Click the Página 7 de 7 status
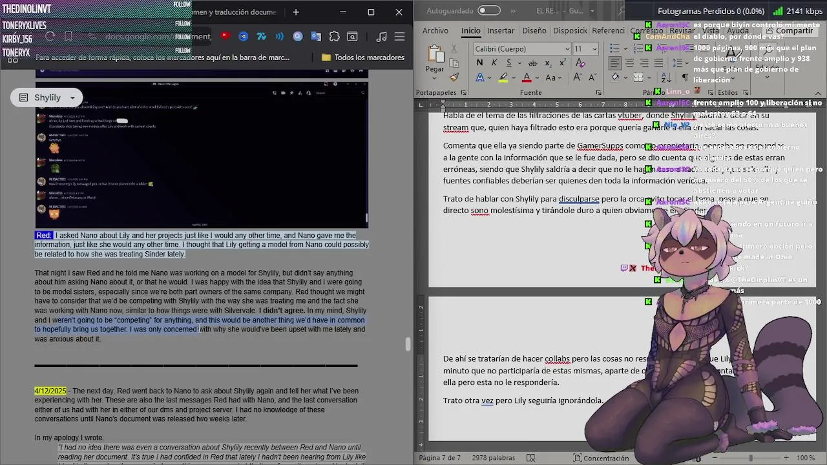The height and width of the screenshot is (465, 827). pos(439,458)
